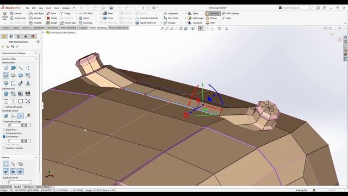The image size is (348, 196).
Task: Collapse the ribbon with the chevron
Action: (345, 23)
